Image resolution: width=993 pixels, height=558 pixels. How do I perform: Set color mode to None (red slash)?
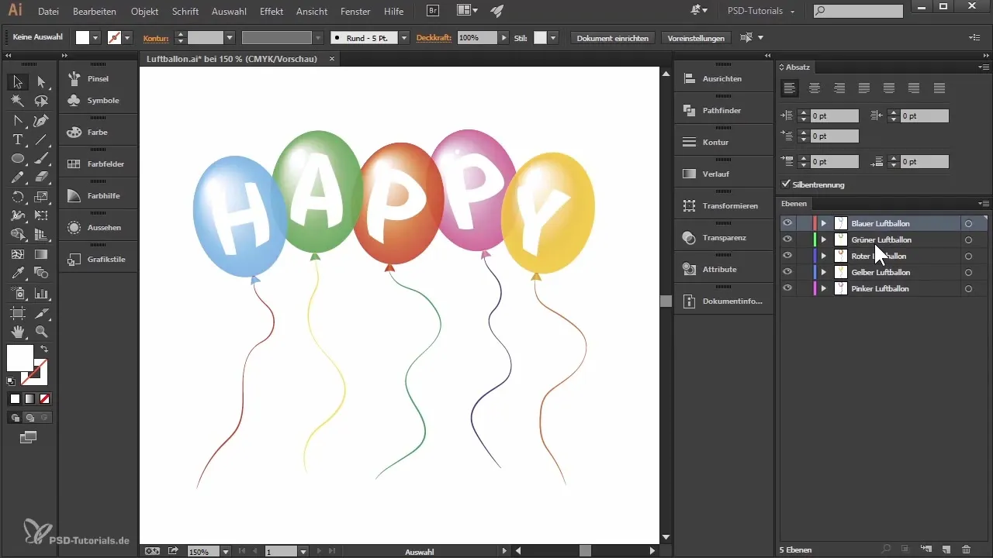[44, 399]
